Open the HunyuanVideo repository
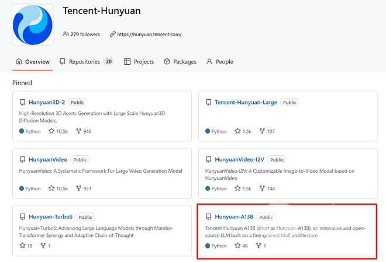This screenshot has width=386, height=262. click(x=48, y=159)
